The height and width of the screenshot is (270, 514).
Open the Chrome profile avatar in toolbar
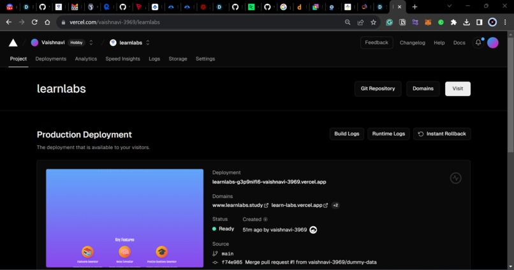coord(492,22)
